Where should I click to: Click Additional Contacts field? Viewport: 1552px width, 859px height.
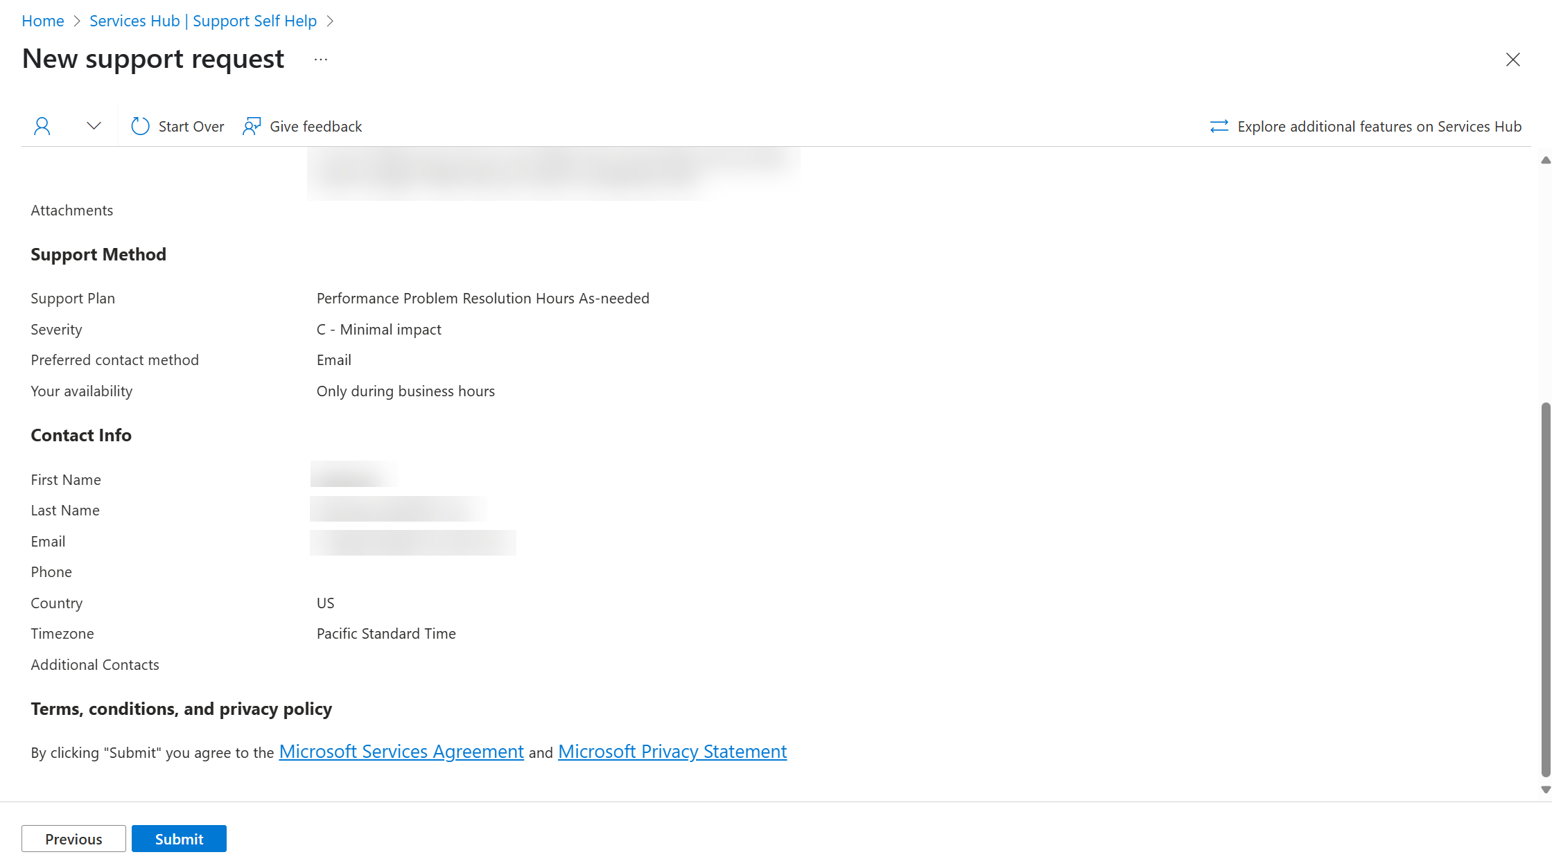[x=94, y=664]
